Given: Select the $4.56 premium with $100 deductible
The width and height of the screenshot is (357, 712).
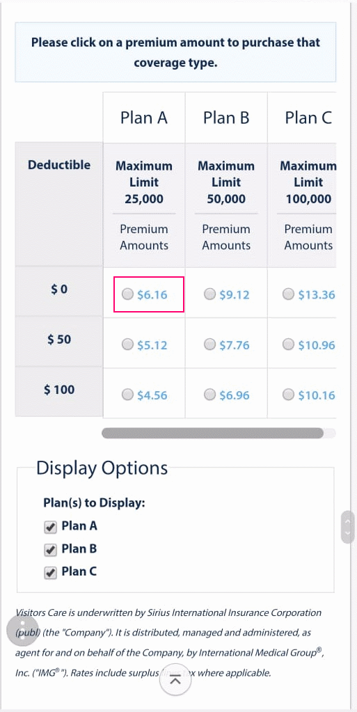Looking at the screenshot, I should (128, 395).
